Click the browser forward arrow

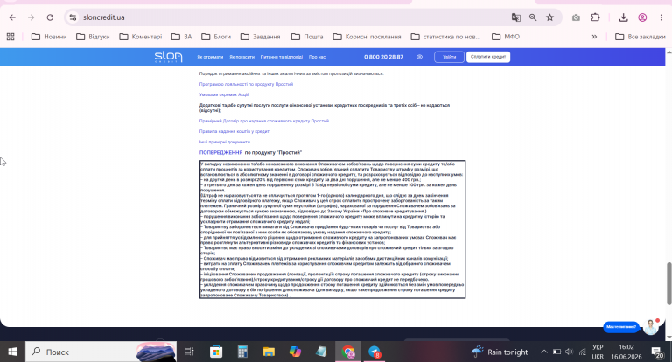pos(31,17)
